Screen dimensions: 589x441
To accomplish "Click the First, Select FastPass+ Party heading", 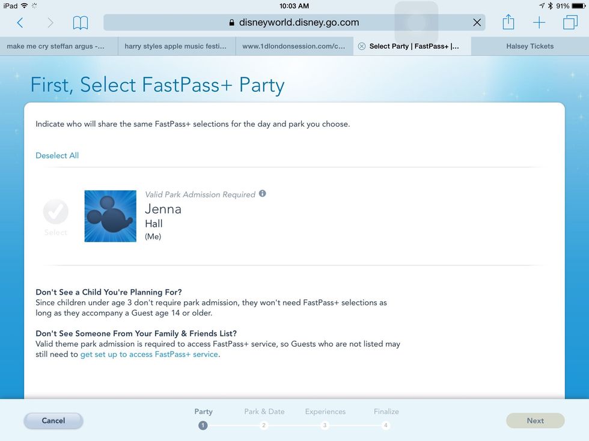I will pyautogui.click(x=157, y=85).
